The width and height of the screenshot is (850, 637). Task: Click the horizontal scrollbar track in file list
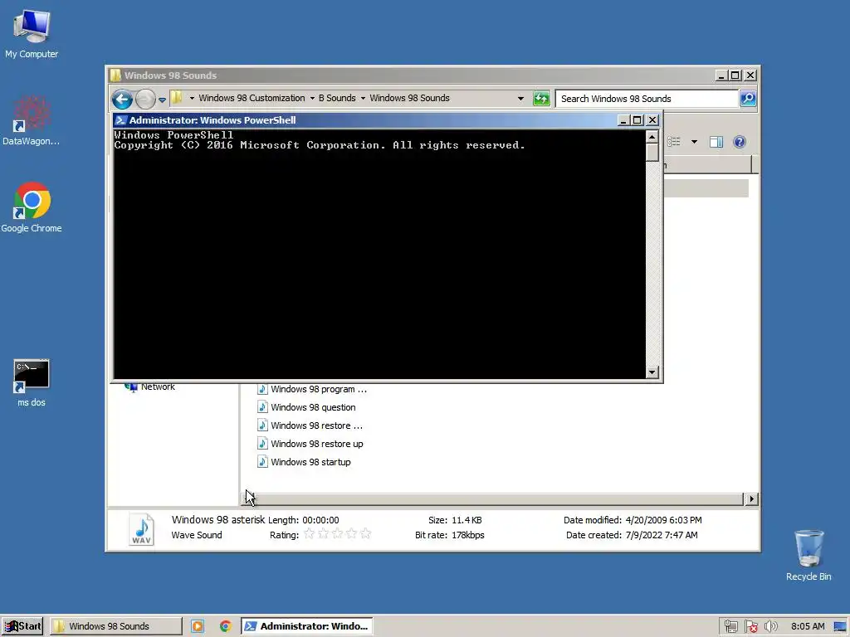pos(499,498)
